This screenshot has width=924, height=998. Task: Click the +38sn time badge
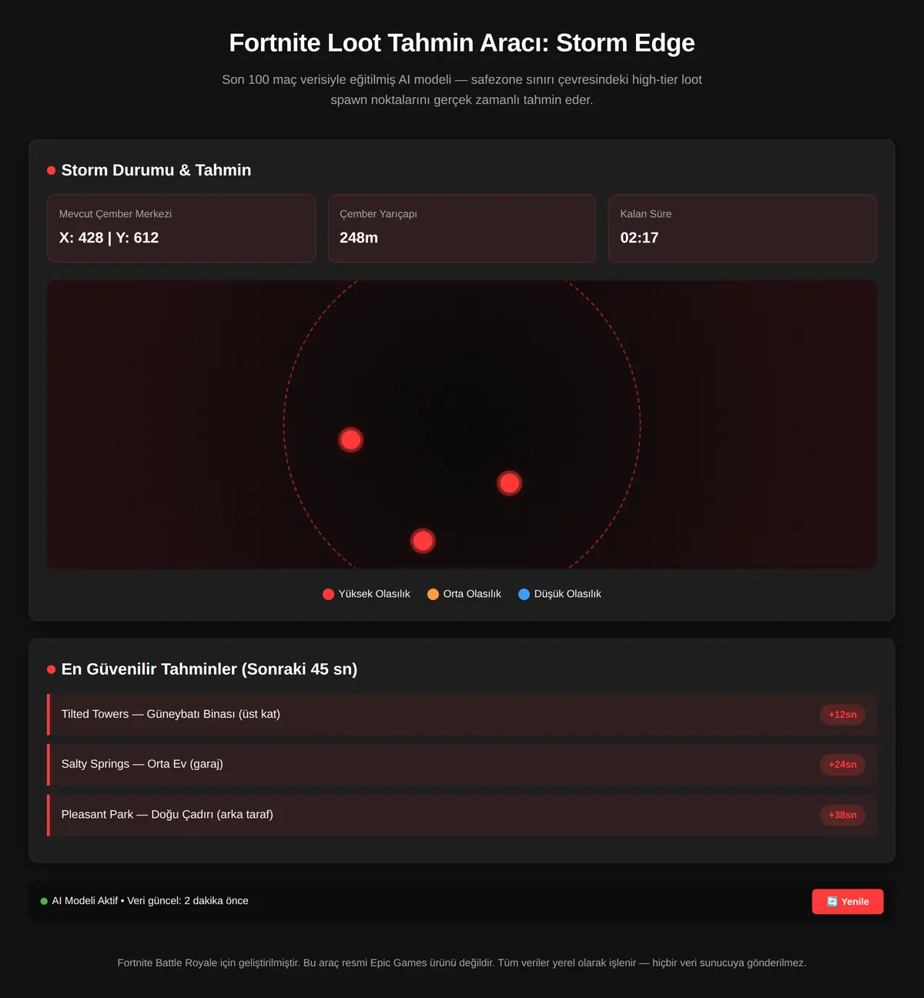(842, 815)
